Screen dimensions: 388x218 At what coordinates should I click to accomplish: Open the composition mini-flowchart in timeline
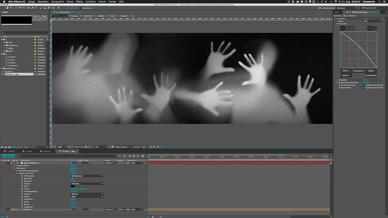pos(120,156)
